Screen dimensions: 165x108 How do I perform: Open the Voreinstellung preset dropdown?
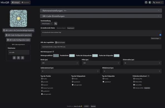pos(47,24)
